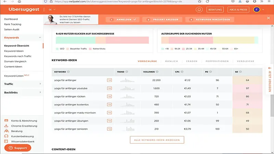This screenshot has height=154, width=274.
Task: Click info icon next to Volumen header
Action: pos(157,72)
